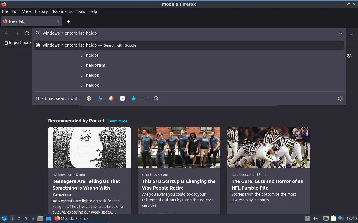Open the file manager icon in taskbar
Viewport: 358px width, 223px height.
[40, 219]
